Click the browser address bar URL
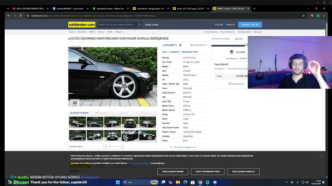 point(93,16)
